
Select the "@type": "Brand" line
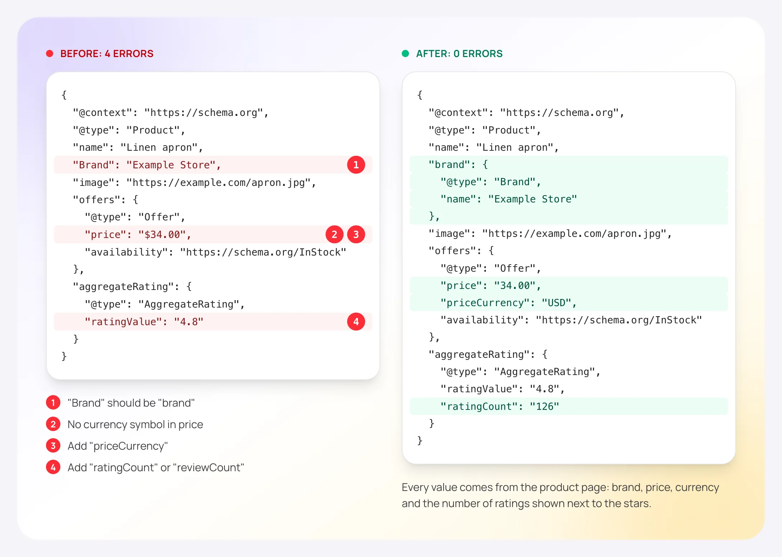point(569,182)
